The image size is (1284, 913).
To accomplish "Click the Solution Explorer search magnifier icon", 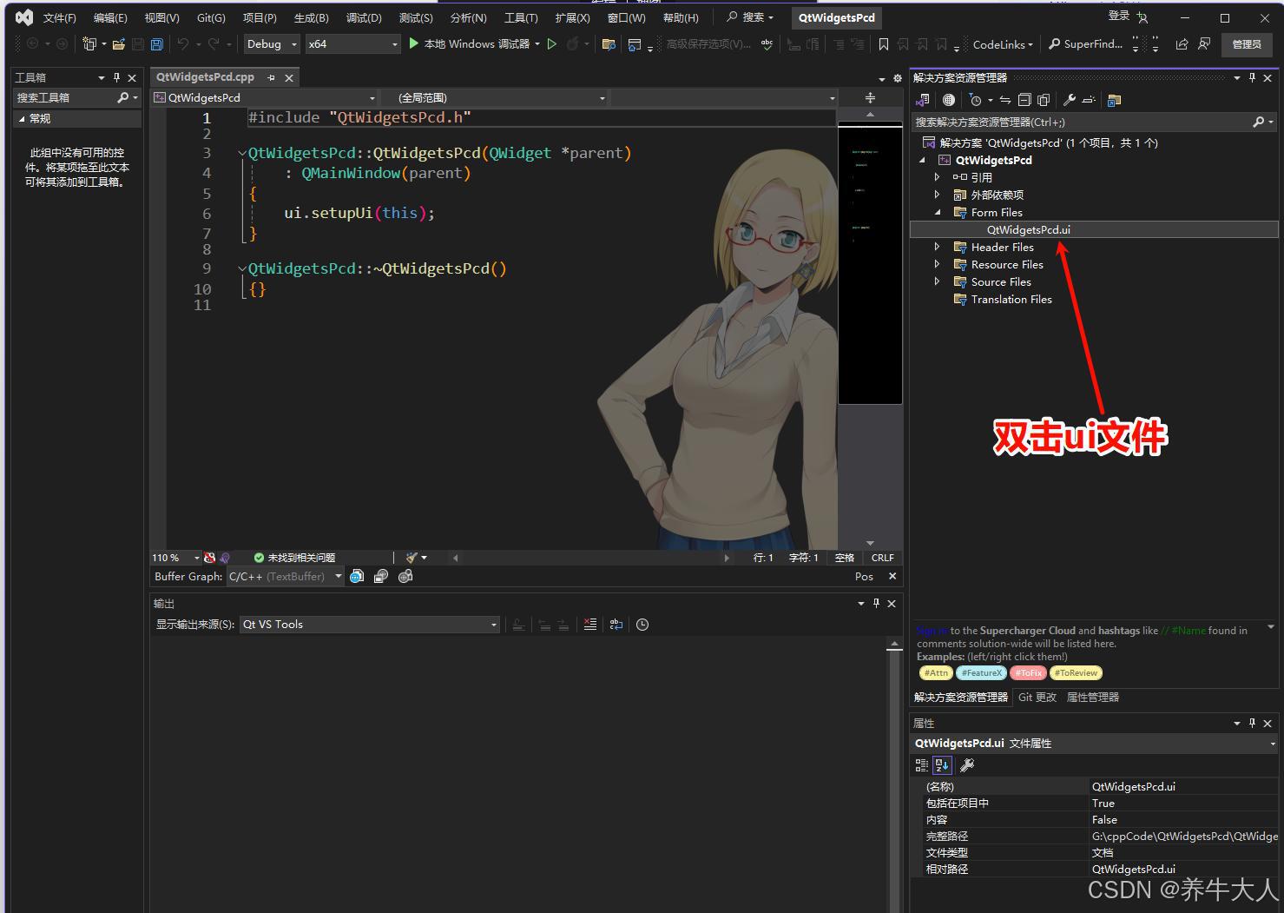I will [1259, 122].
